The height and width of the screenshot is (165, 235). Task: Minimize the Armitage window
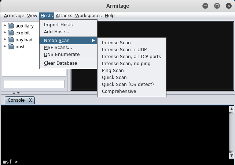[x=205, y=6]
